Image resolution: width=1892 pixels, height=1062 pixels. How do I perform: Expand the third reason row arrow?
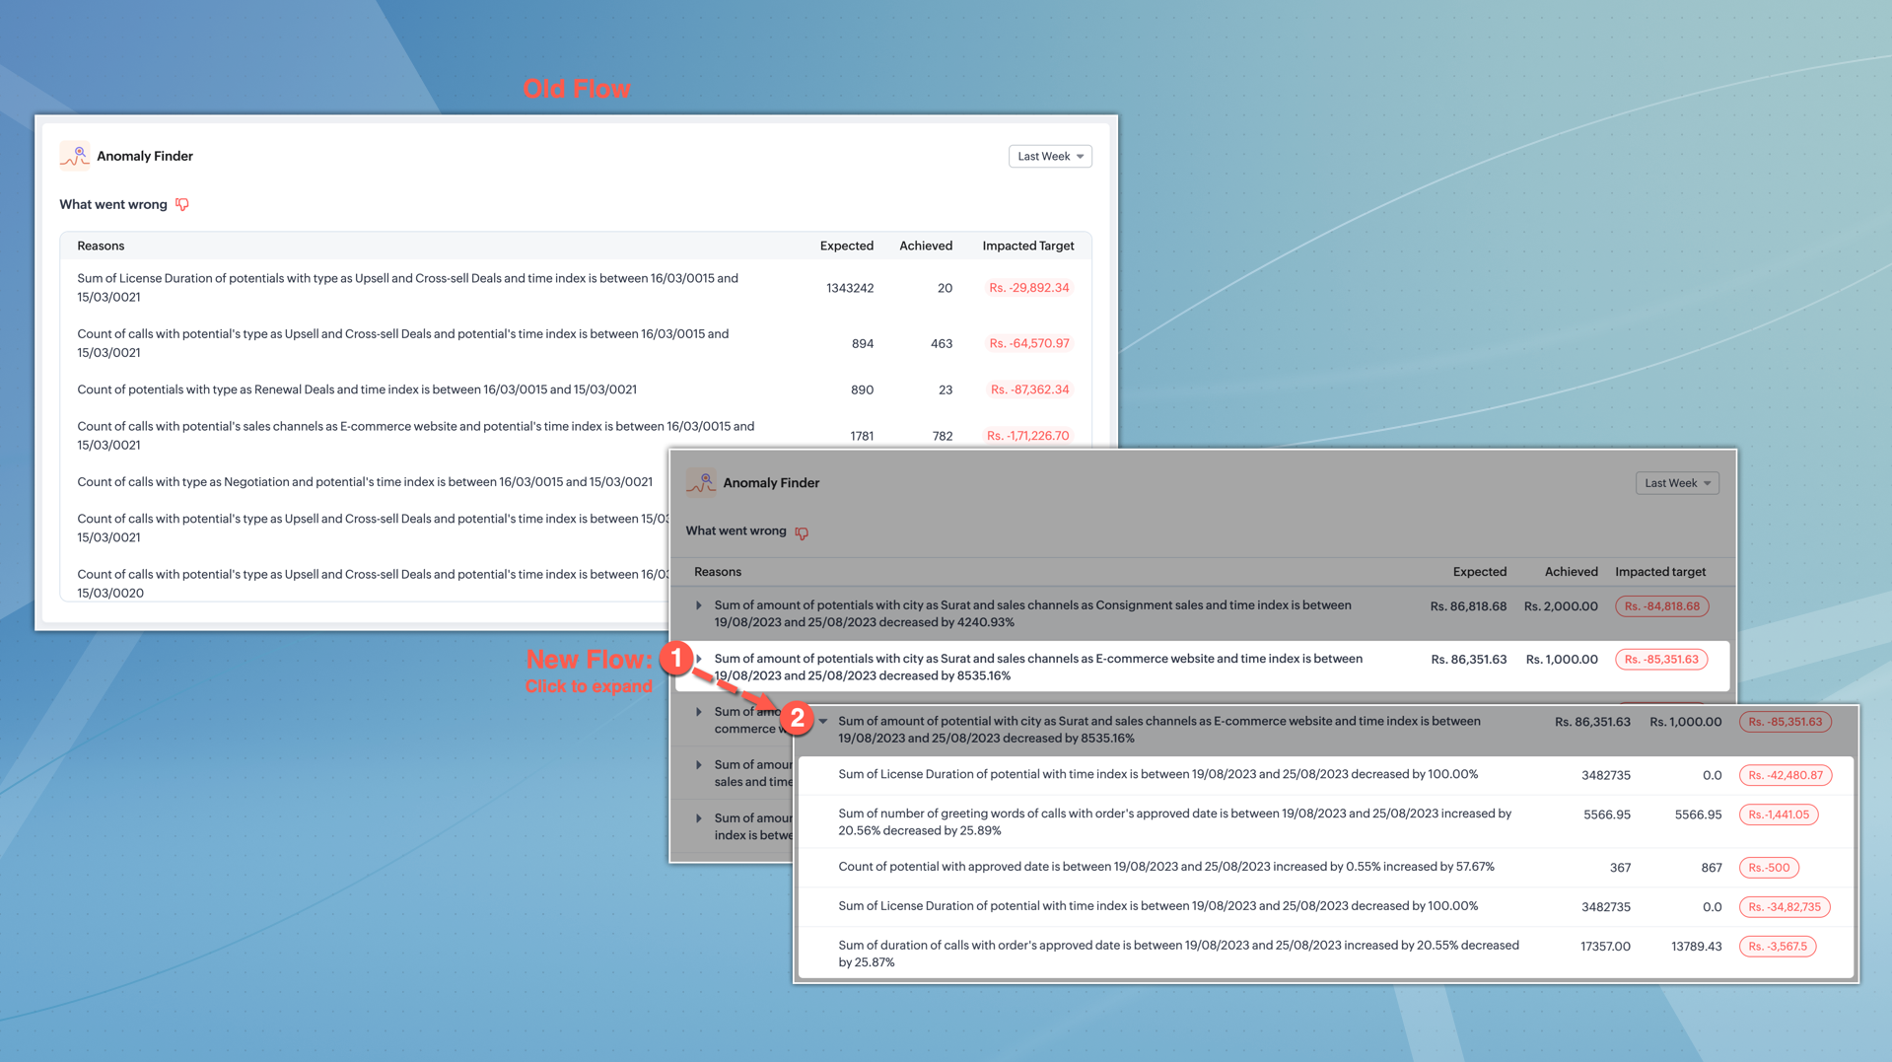(699, 712)
